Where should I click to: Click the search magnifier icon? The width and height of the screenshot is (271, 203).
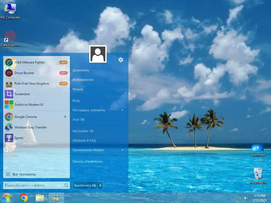pos(66,185)
